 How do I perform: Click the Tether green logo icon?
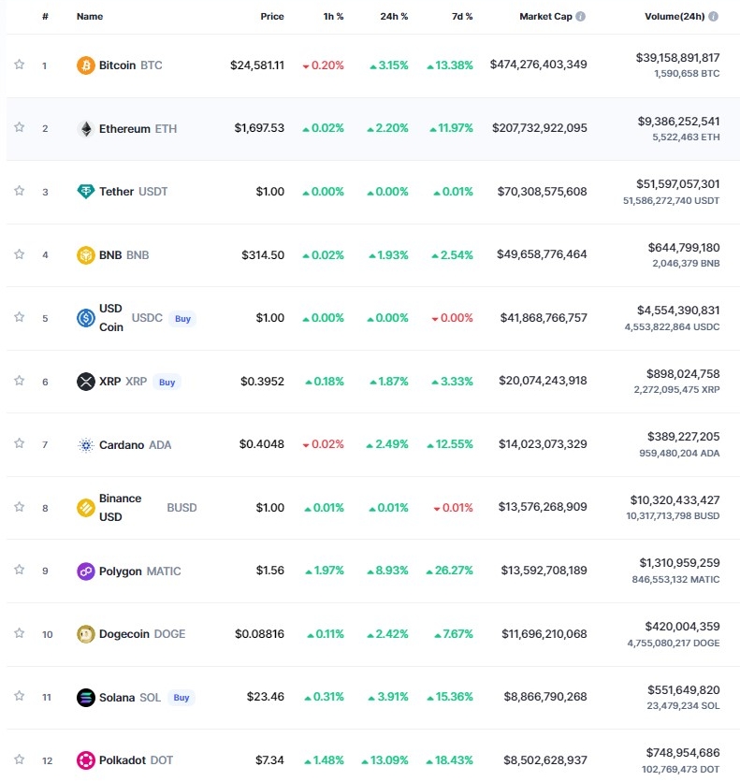(x=86, y=192)
